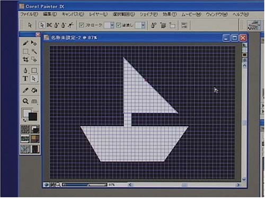
Task: Open the Look selector thumbnail
Action: click(x=25, y=149)
